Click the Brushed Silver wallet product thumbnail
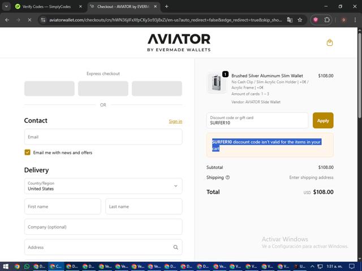362x271 pixels. tap(216, 83)
